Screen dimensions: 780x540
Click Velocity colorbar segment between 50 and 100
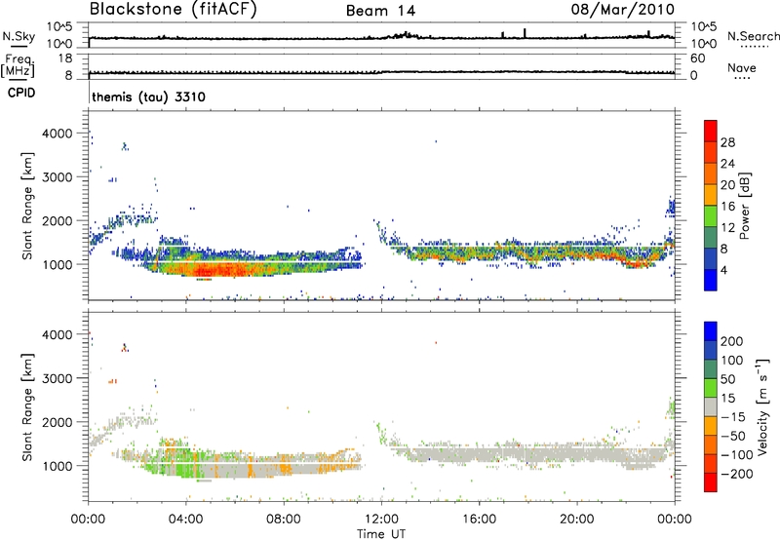pyautogui.click(x=711, y=369)
